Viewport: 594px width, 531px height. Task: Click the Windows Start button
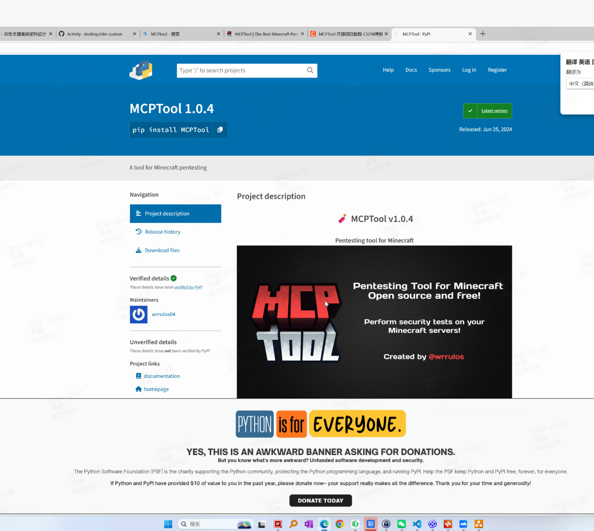tap(168, 524)
